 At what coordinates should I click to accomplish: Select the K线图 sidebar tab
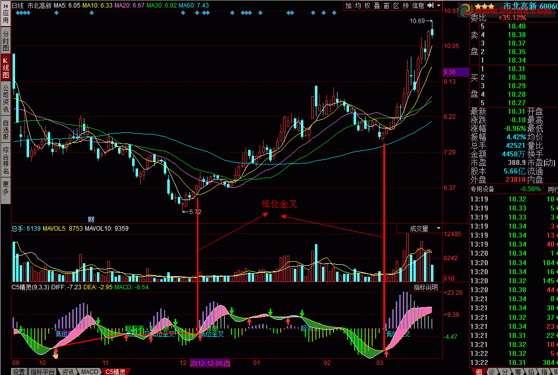(x=6, y=68)
